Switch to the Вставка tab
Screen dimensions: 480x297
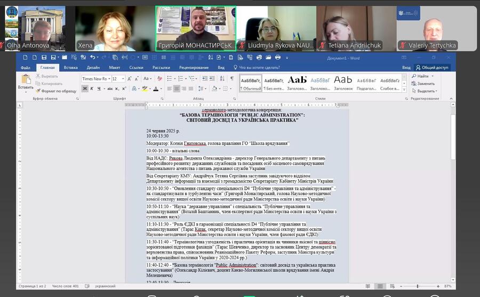coord(71,68)
